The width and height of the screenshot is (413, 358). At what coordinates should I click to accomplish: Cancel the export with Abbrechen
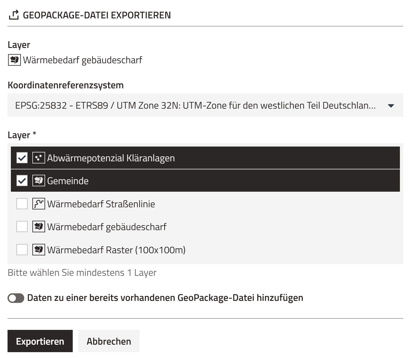pyautogui.click(x=109, y=341)
